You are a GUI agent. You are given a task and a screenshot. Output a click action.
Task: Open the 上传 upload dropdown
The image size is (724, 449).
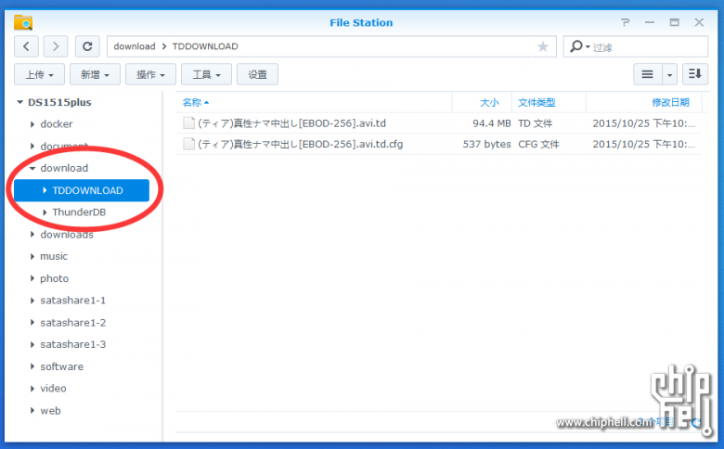[x=39, y=74]
